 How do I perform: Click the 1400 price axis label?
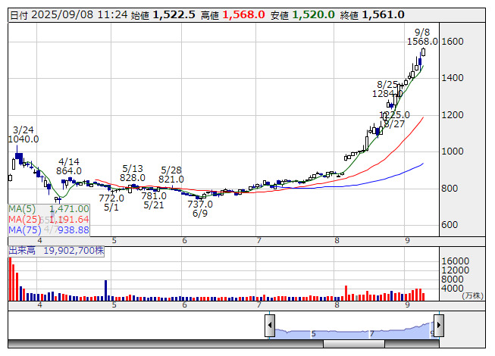(x=453, y=78)
